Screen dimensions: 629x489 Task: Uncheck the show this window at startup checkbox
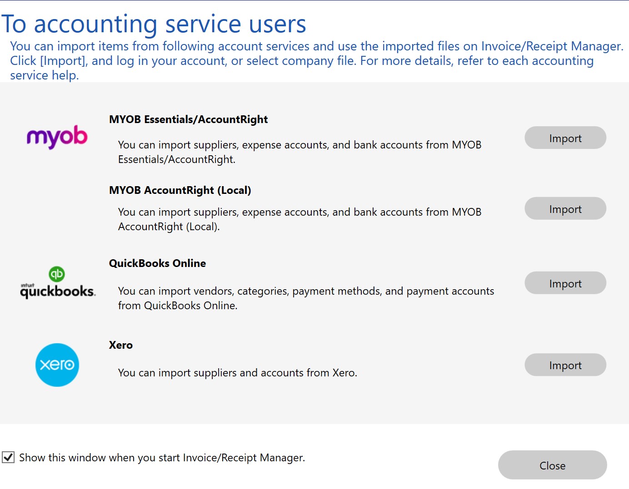[x=8, y=457]
